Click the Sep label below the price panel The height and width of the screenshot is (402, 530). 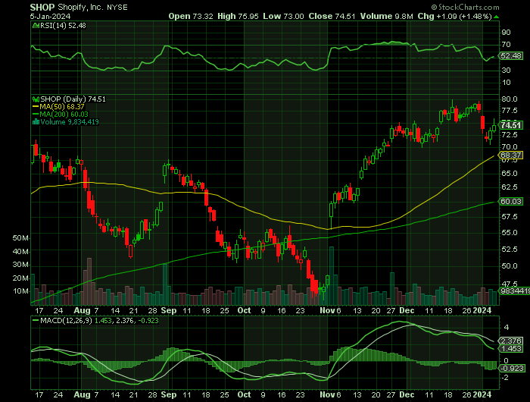pos(169,310)
